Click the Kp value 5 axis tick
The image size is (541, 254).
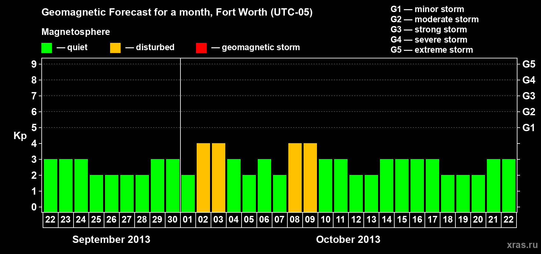(34, 128)
